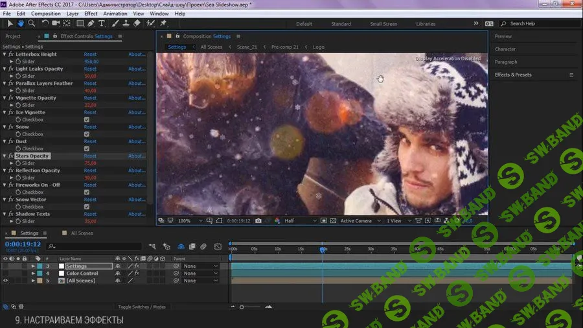583x328 pixels.
Task: Toggle the Fireworks On - Off checkbox
Action: click(87, 193)
